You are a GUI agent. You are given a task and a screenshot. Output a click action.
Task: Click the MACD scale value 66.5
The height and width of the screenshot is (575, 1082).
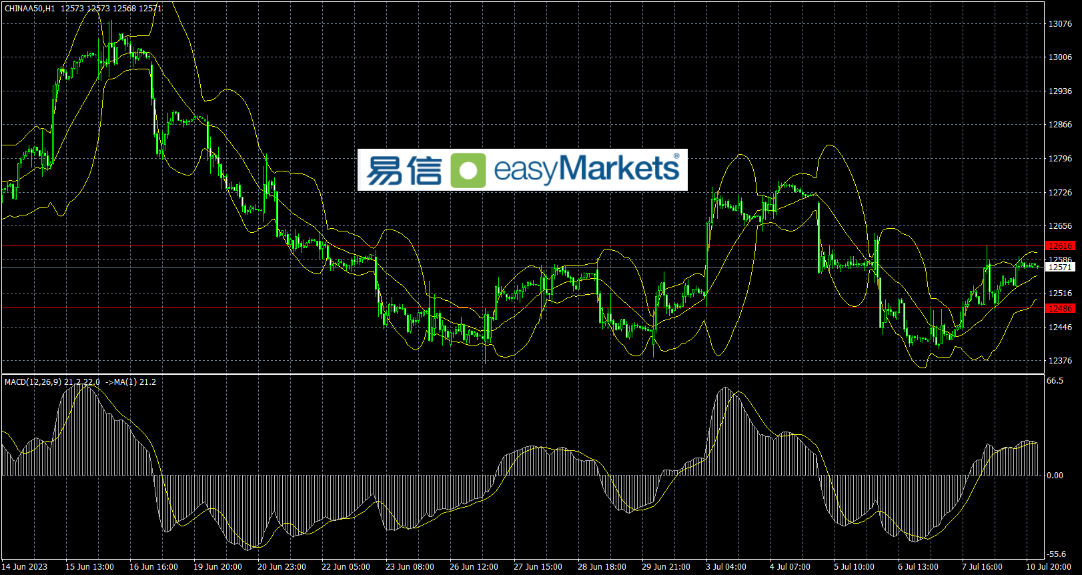[x=1055, y=381]
